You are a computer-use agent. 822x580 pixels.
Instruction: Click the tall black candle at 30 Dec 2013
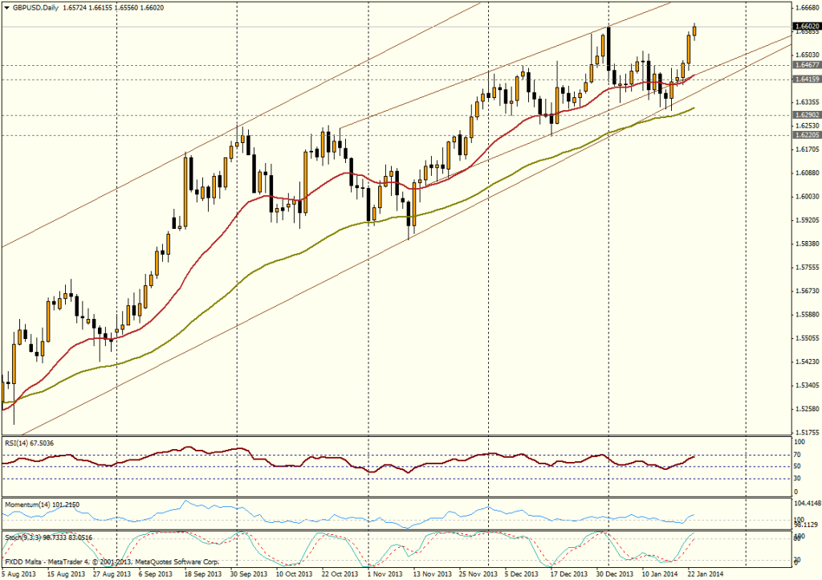[x=609, y=48]
